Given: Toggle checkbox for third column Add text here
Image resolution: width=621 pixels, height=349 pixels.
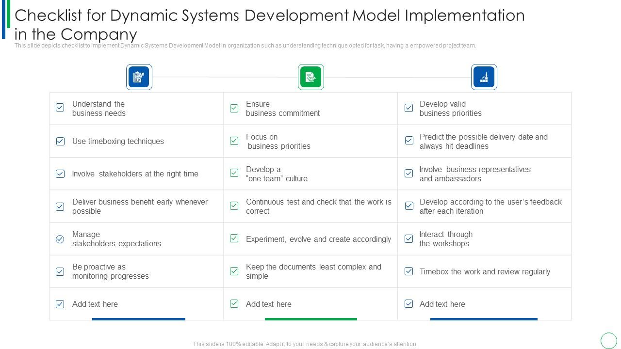Looking at the screenshot, I should pos(409,303).
